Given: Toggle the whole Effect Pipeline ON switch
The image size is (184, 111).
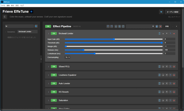Looking at the screenshot, I should [48, 27].
